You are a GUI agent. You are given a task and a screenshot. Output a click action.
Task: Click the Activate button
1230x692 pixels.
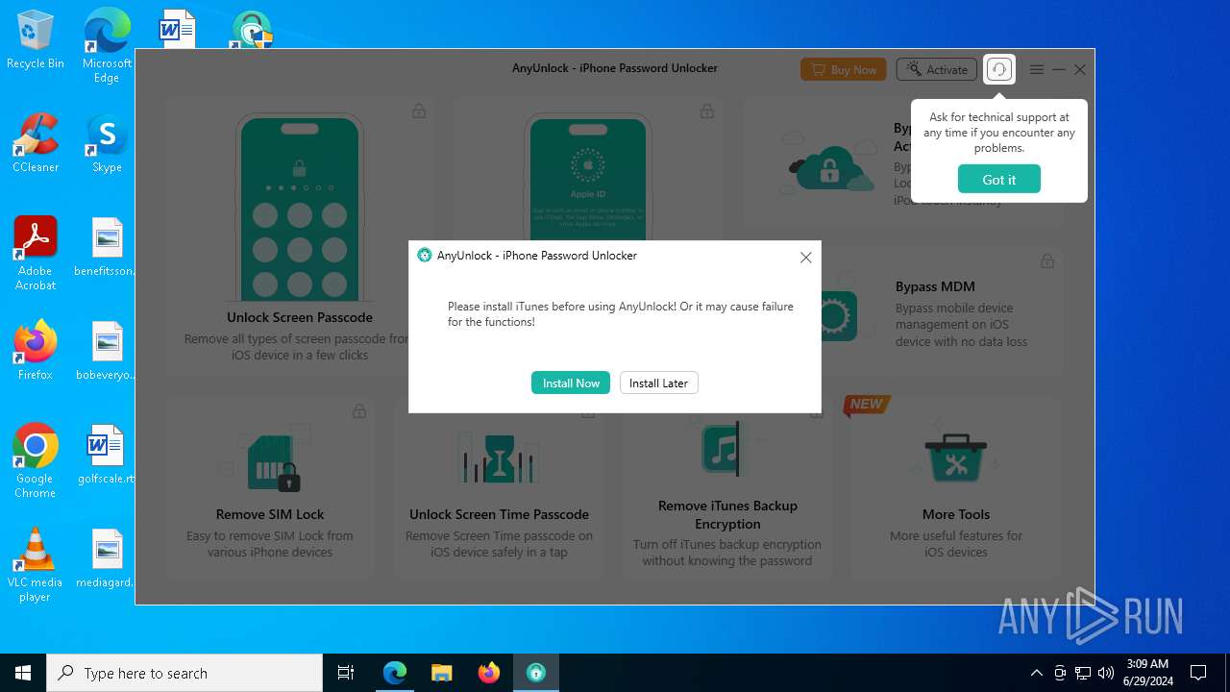(x=937, y=69)
